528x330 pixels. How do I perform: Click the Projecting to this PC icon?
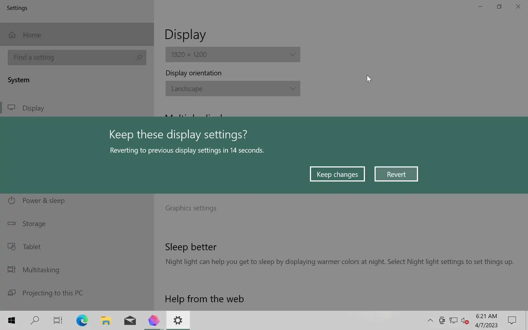click(12, 293)
